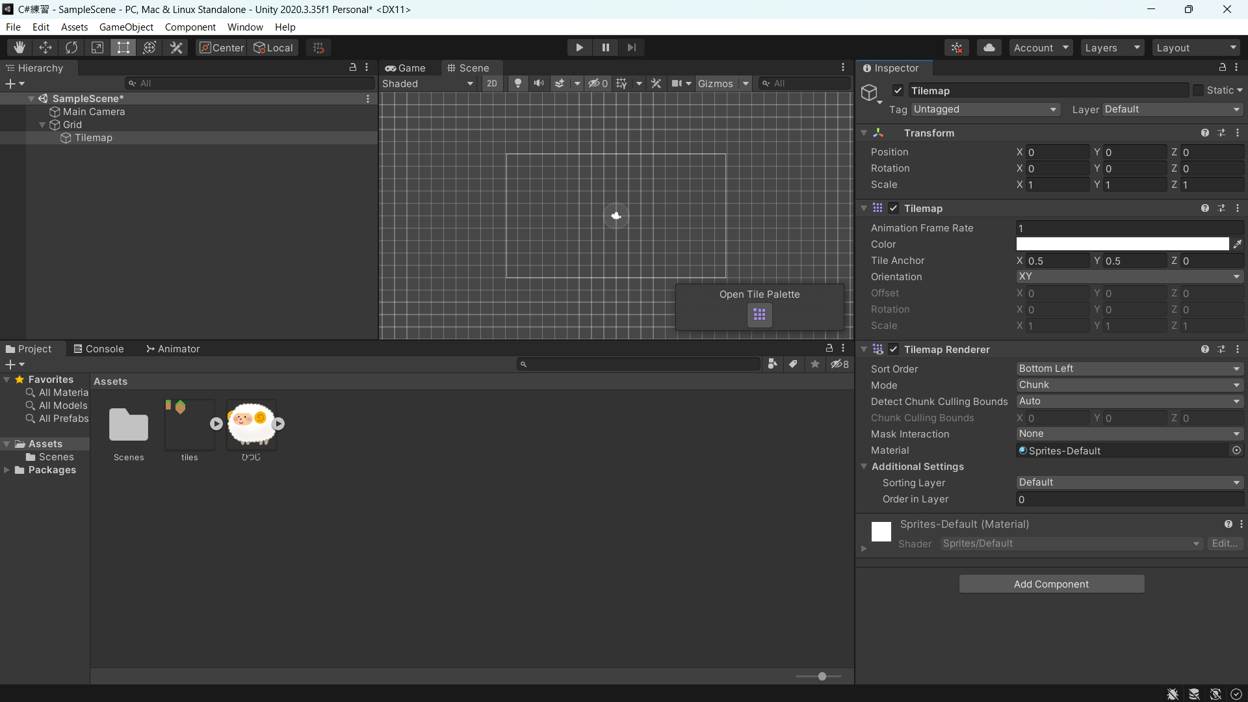Open the Layers dropdown
Viewport: 1248px width, 702px height.
[1112, 47]
